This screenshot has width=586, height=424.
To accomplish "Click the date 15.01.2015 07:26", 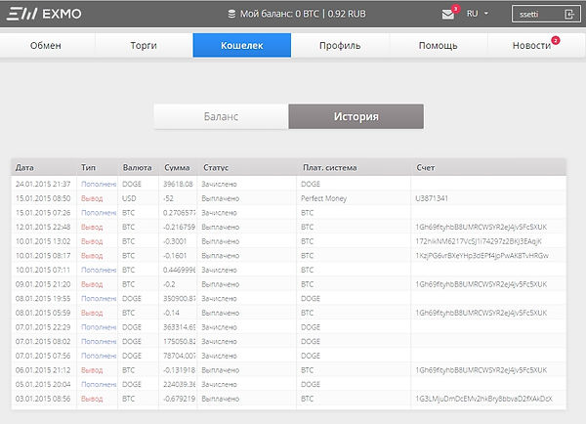I will (43, 212).
